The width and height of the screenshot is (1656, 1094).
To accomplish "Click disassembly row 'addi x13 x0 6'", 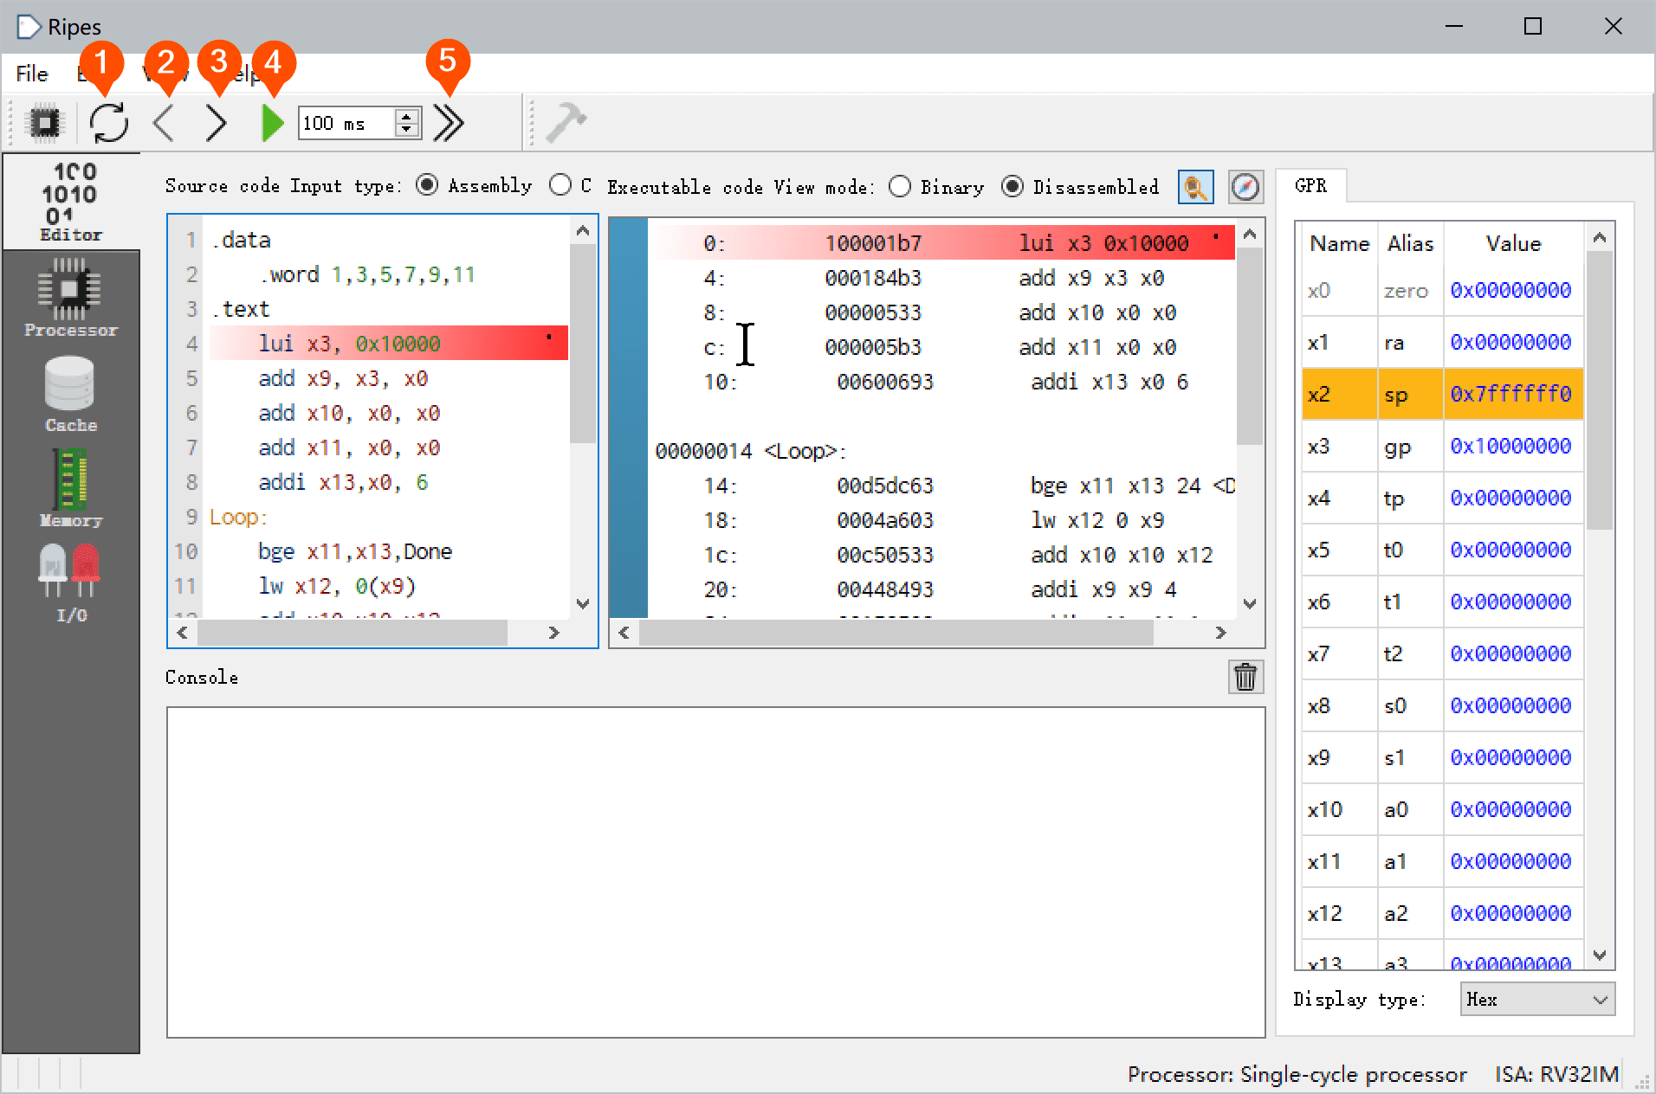I will pyautogui.click(x=942, y=382).
